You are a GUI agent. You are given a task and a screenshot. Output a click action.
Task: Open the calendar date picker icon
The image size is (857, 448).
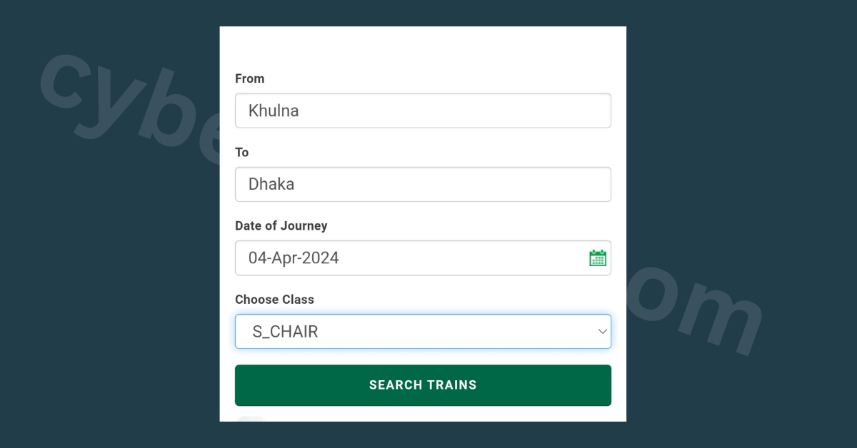coord(598,258)
